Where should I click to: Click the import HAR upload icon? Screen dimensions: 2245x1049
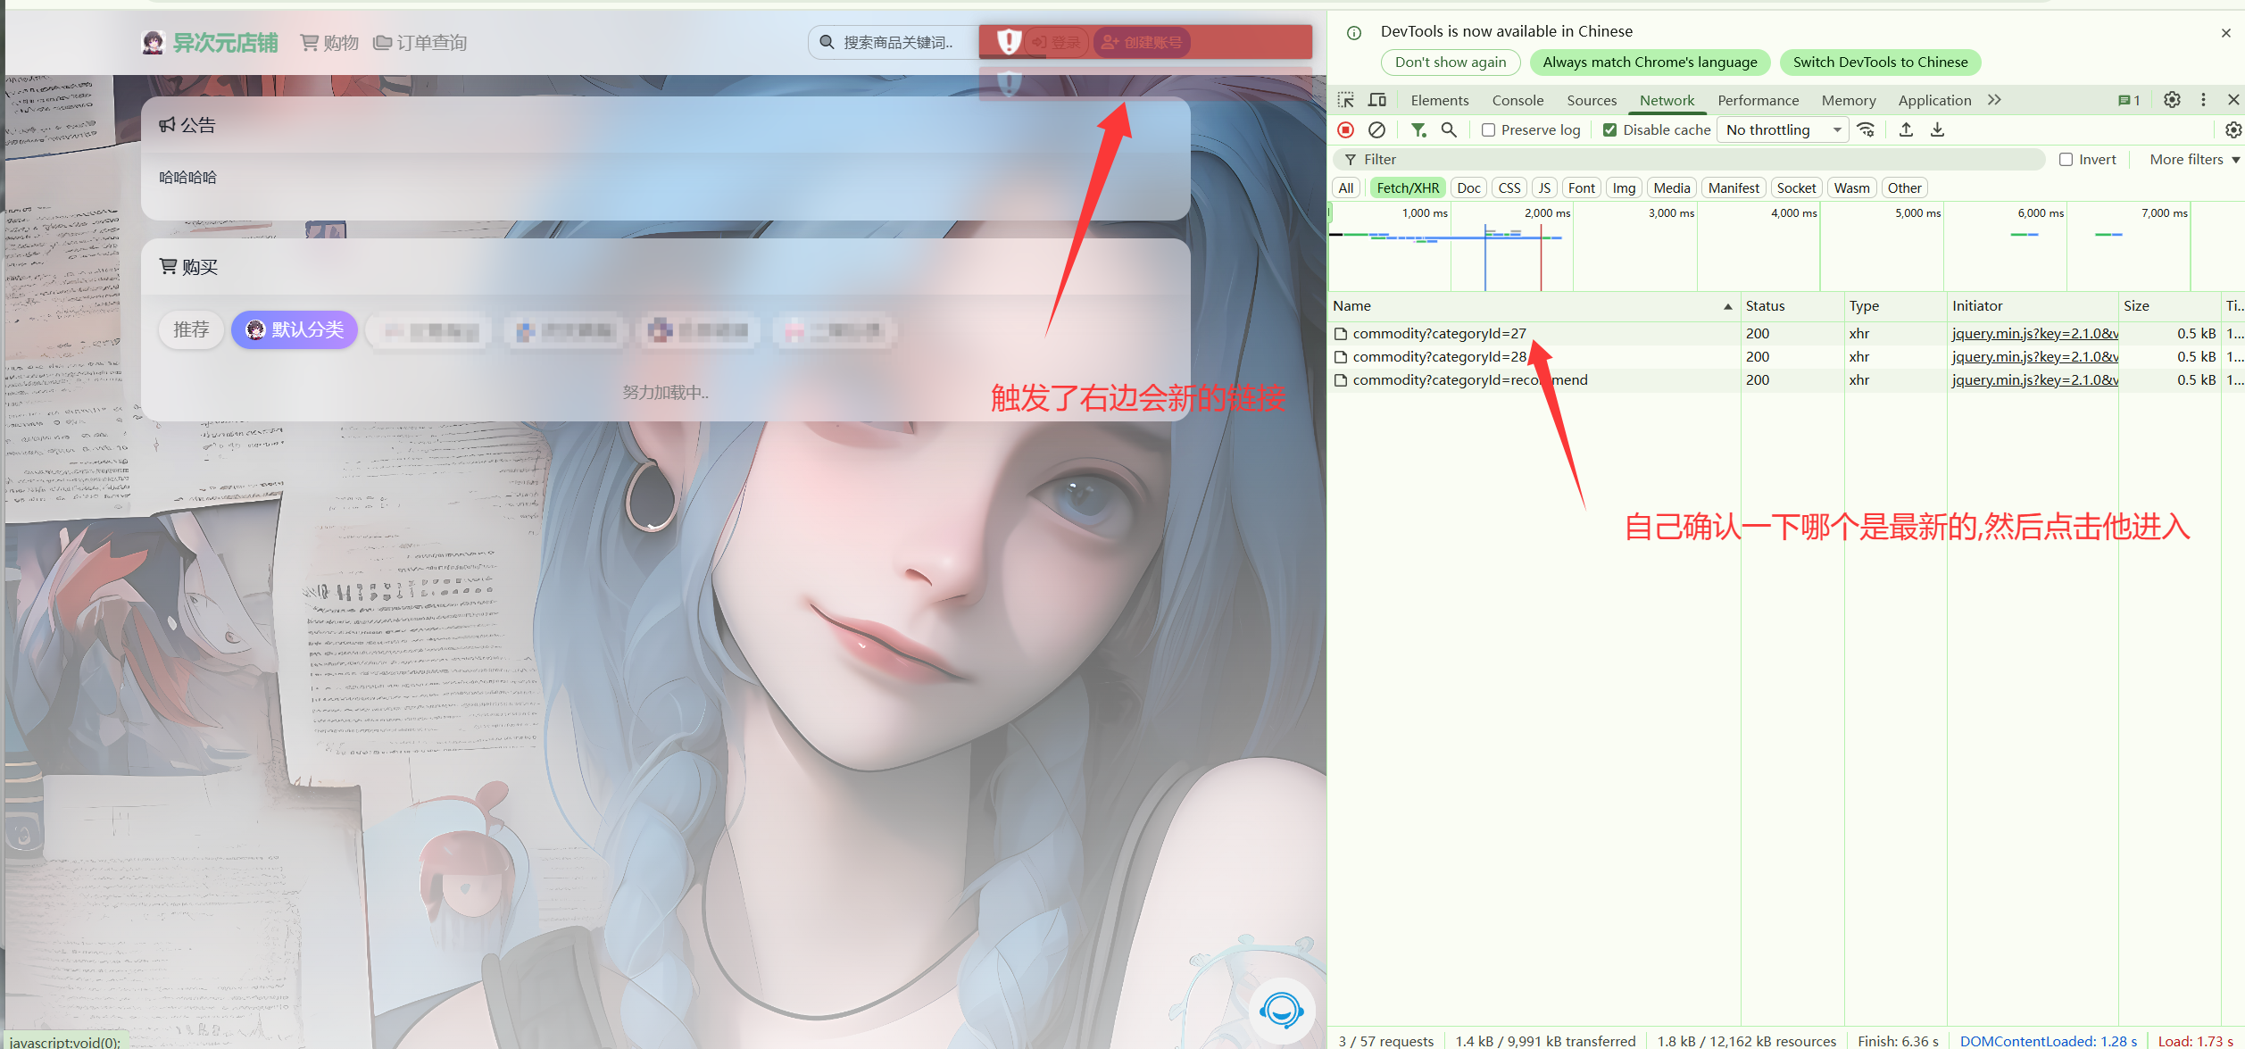1906,130
